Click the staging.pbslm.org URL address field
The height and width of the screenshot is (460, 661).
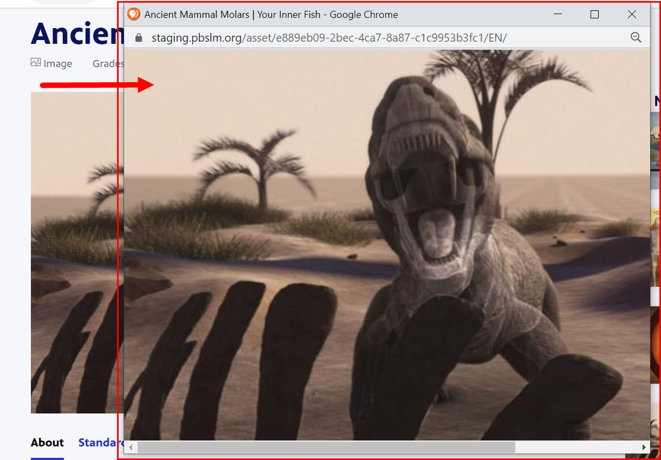point(329,38)
